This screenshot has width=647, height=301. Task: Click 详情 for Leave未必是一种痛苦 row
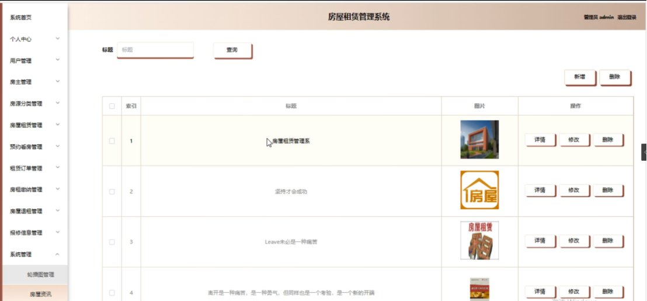[540, 241]
